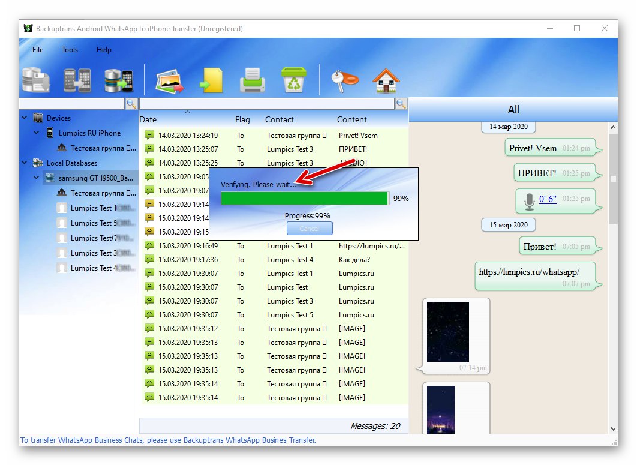Viewport: 637px width, 465px height.
Task: Click the house home page icon
Action: click(386, 80)
